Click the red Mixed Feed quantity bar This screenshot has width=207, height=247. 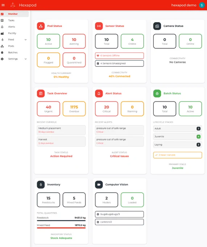61,228
